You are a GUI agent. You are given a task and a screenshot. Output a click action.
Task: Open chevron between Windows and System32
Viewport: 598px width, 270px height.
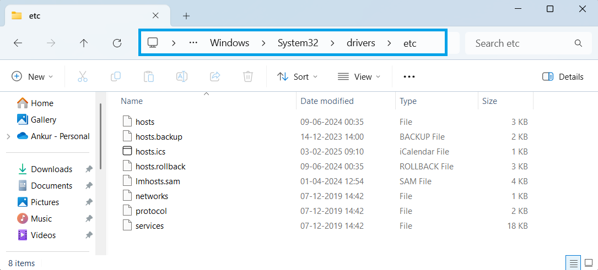(x=263, y=43)
